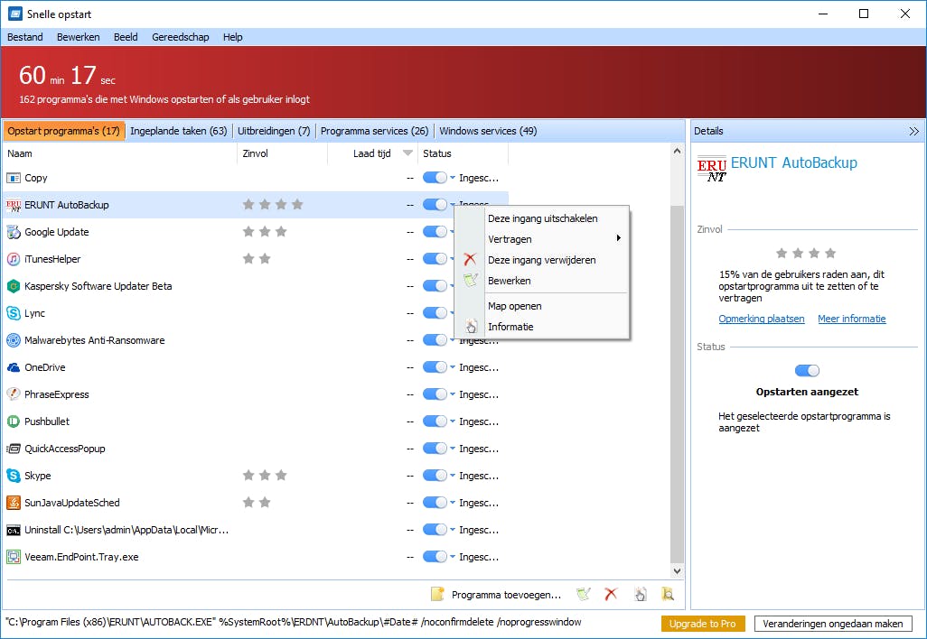Open status dropdown arrow for SunJavaUpdateSched
This screenshot has width=927, height=639.
point(453,503)
